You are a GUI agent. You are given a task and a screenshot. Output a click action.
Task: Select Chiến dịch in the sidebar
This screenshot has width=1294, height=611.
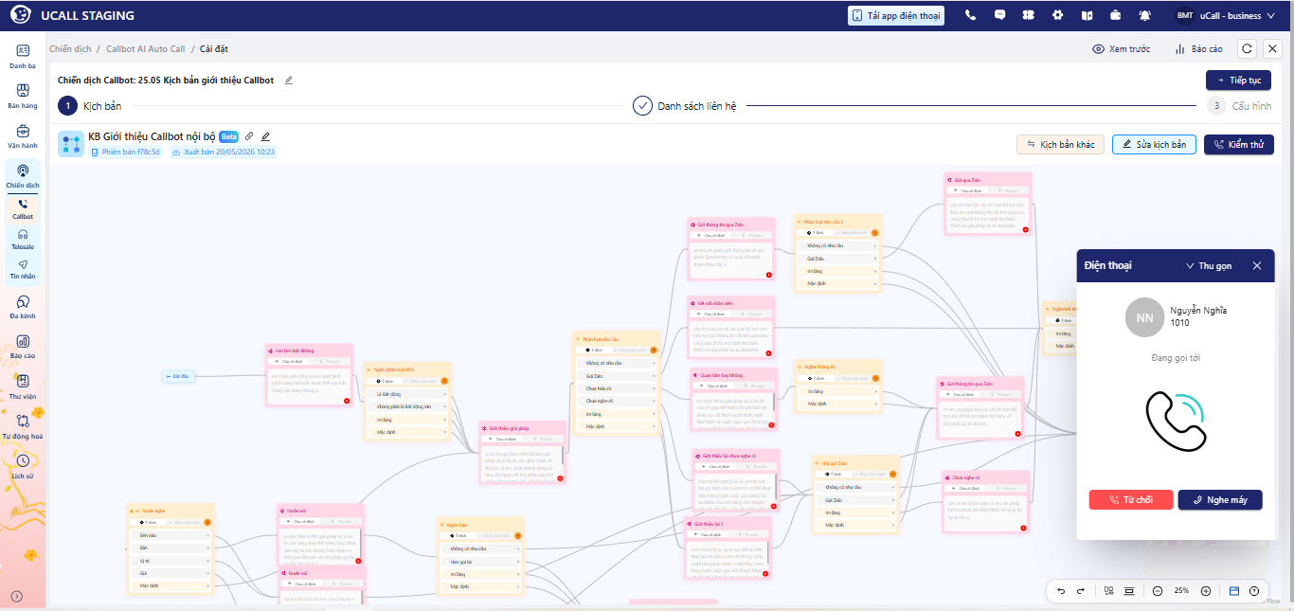click(23, 176)
